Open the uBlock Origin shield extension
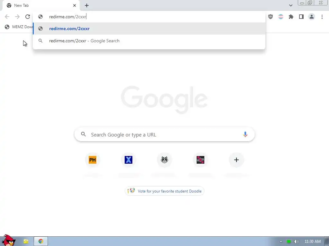The height and width of the screenshot is (246, 329). (x=271, y=17)
